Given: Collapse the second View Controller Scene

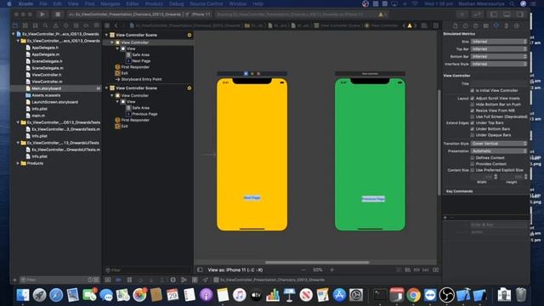Looking at the screenshot, I should (x=106, y=88).
